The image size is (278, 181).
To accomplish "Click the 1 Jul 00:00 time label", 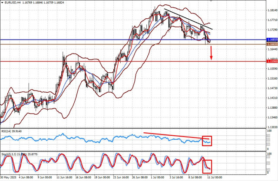I will click(157, 177).
